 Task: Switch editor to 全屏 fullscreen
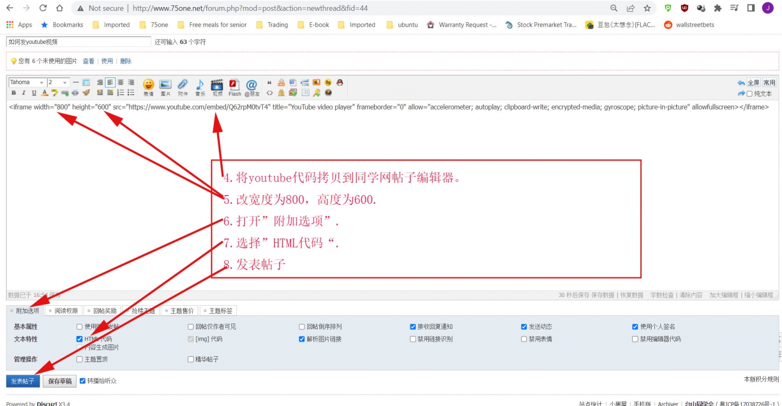(753, 82)
